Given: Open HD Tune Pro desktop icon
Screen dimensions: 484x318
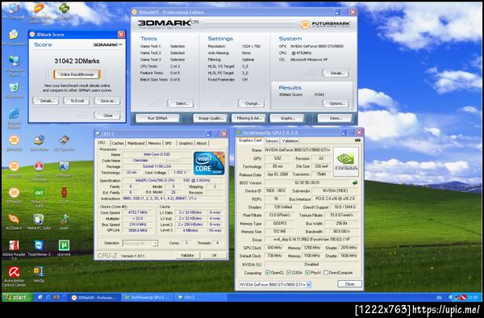Looking at the screenshot, I should [65, 143].
